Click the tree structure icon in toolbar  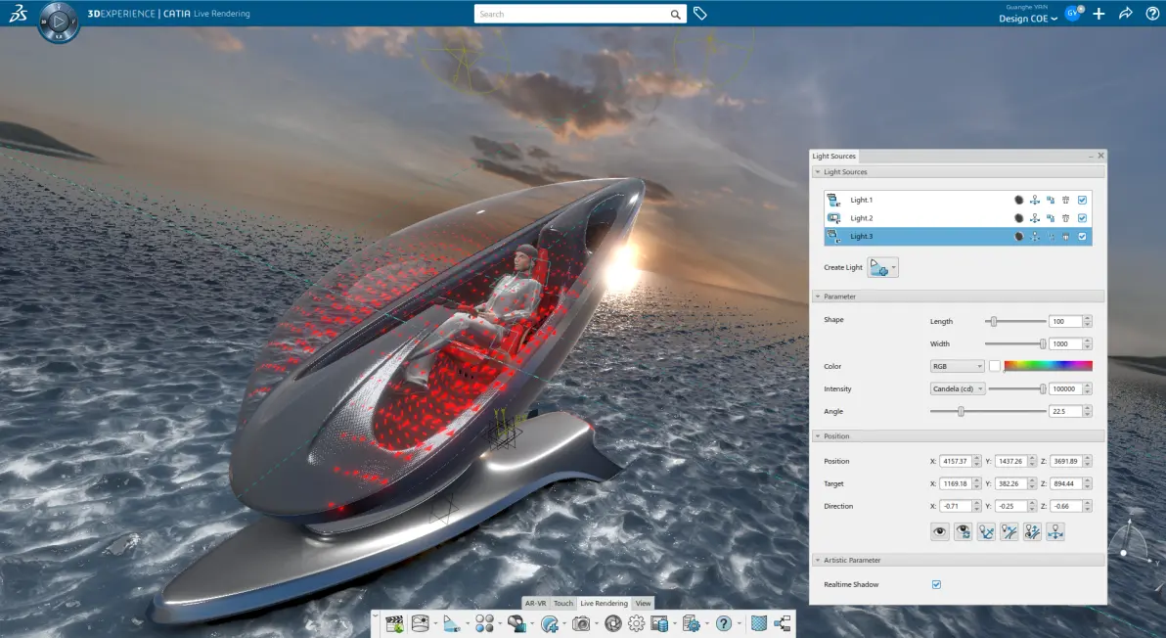pyautogui.click(x=783, y=624)
